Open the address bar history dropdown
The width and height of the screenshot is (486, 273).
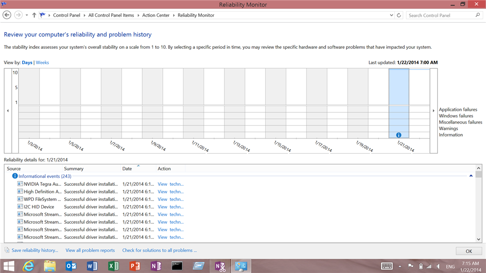pos(391,15)
